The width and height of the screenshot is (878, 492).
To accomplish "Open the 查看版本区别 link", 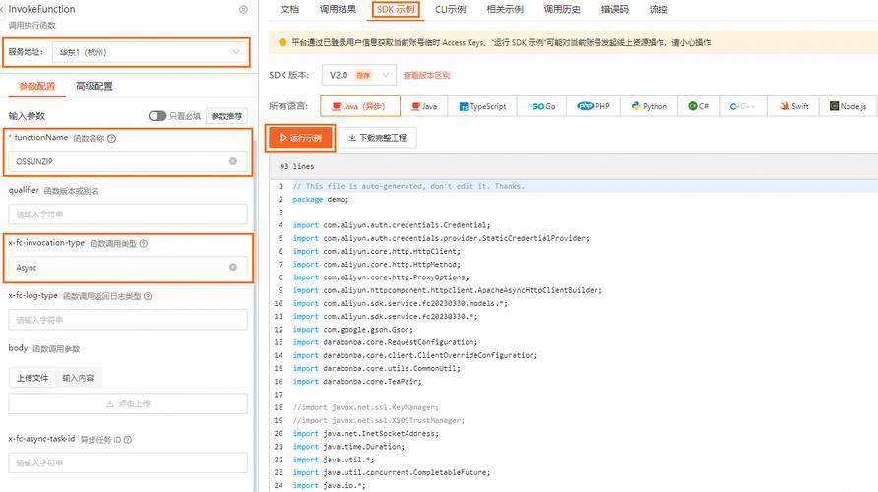I will (x=426, y=75).
